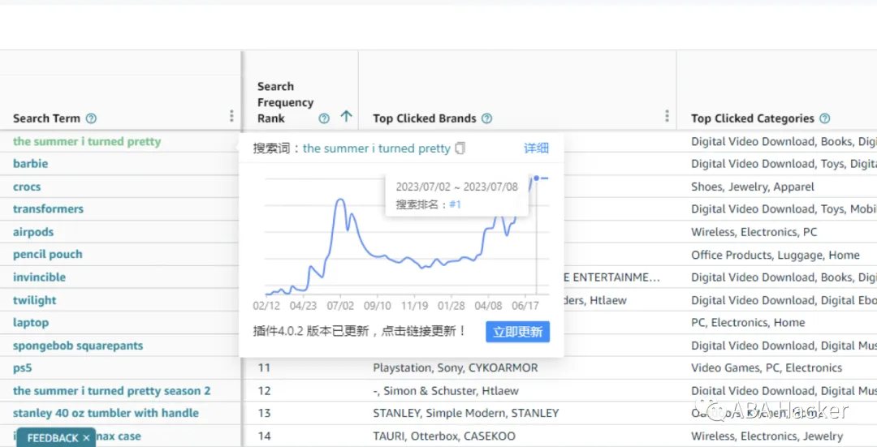Open 'invincible' search term

[x=39, y=277]
